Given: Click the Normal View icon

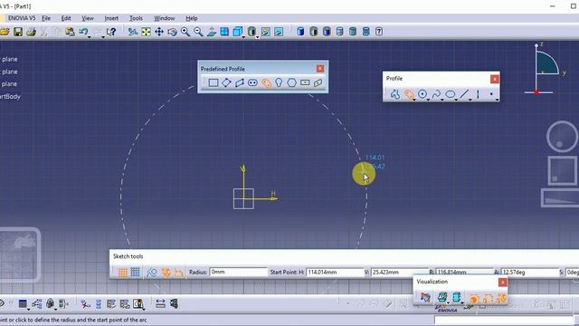Looking at the screenshot, I should tap(211, 32).
